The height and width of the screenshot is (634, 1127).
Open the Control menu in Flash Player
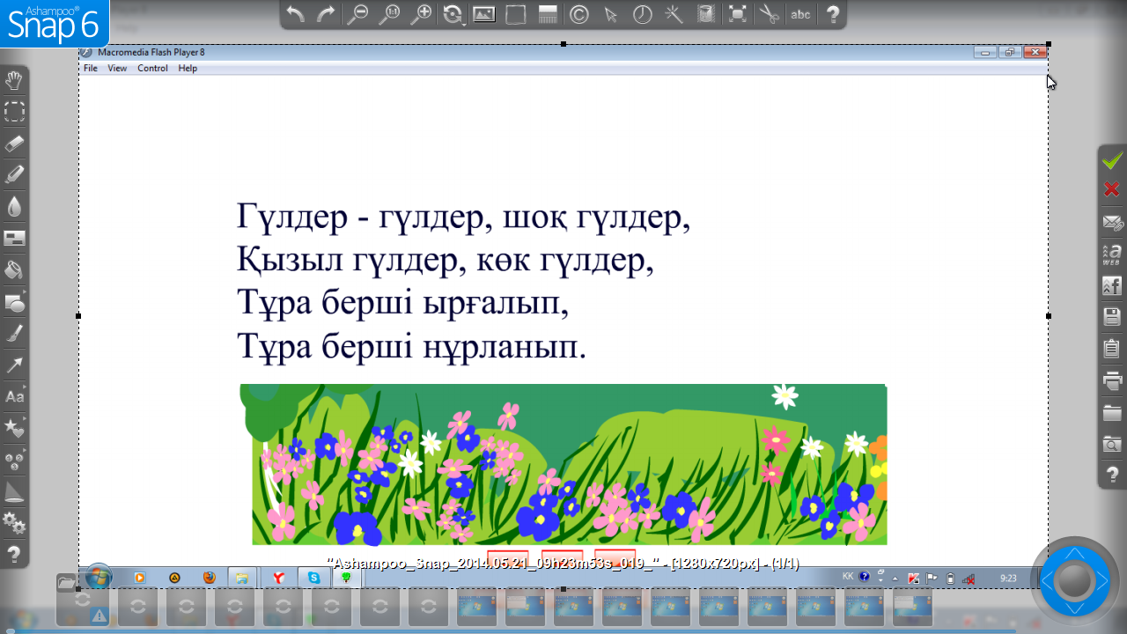tap(152, 69)
